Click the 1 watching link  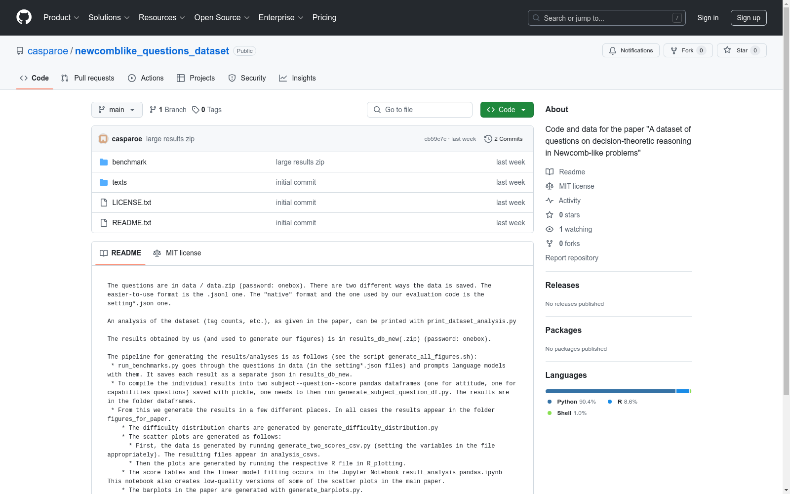point(575,229)
